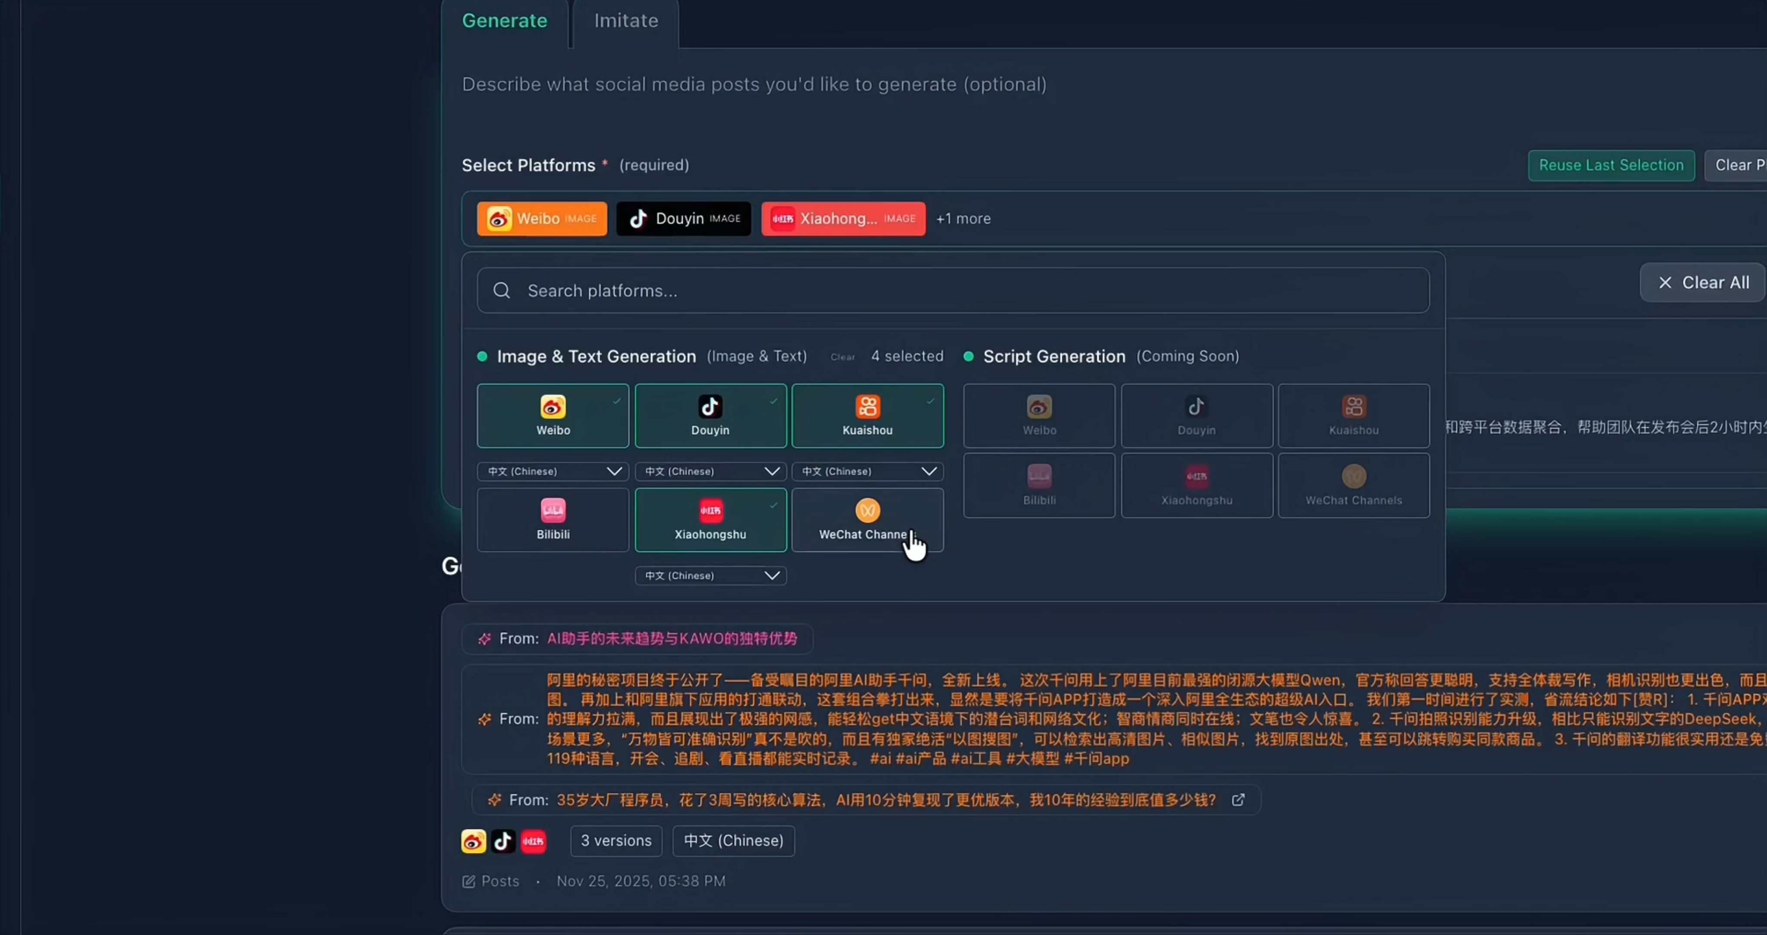Toggle the Kuaishou platform tile off
1767x935 pixels.
[x=867, y=416]
